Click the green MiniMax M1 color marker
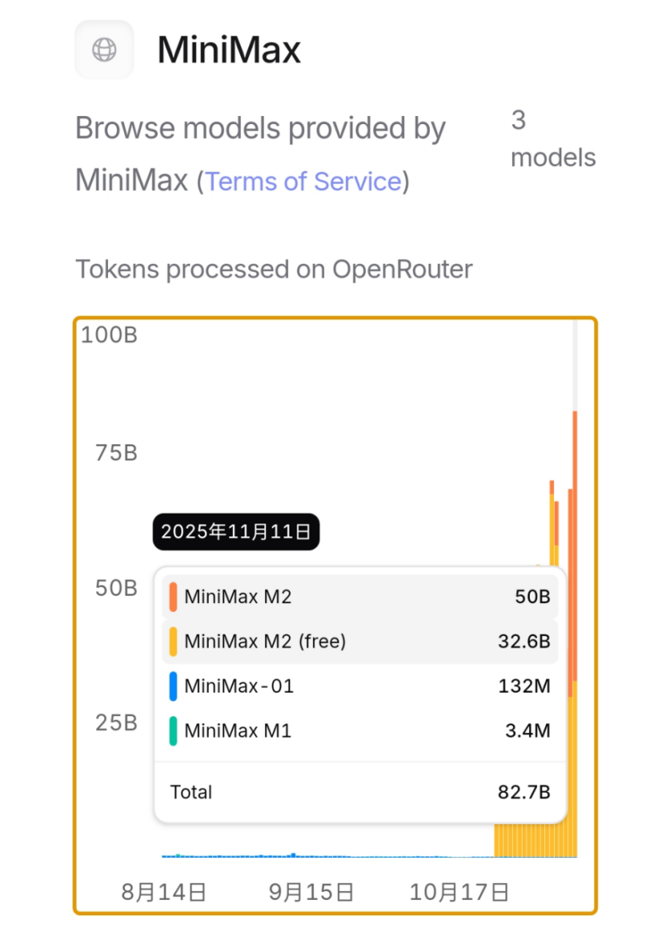 [173, 731]
